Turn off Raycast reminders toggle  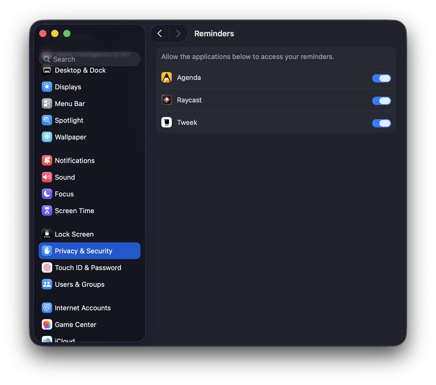click(381, 101)
